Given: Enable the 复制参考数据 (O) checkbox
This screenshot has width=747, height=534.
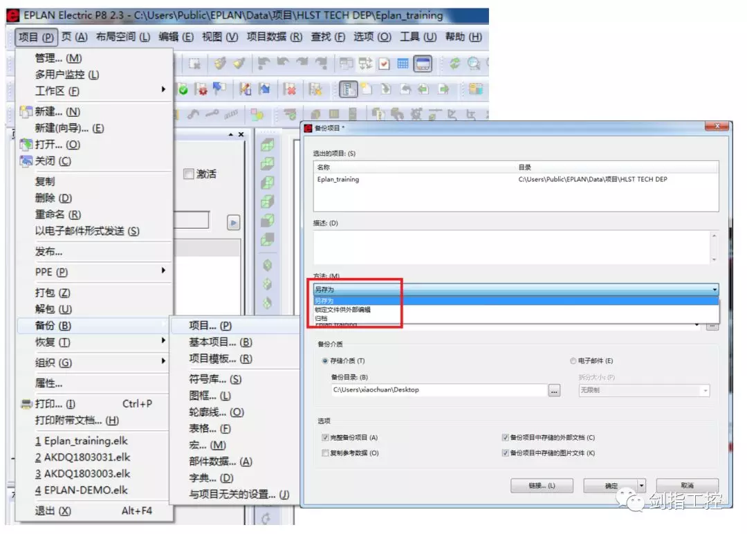Looking at the screenshot, I should [325, 453].
